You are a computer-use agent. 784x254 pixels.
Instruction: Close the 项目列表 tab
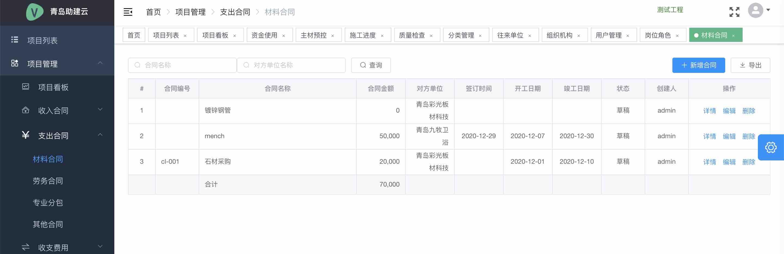coord(185,36)
